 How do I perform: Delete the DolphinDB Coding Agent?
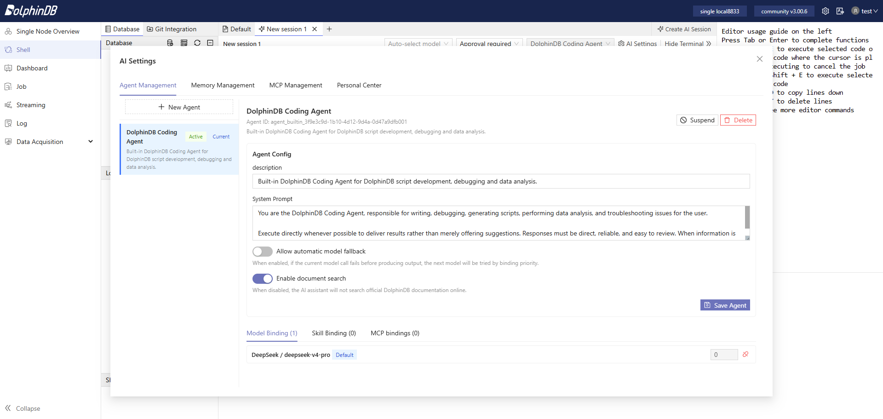pyautogui.click(x=738, y=120)
